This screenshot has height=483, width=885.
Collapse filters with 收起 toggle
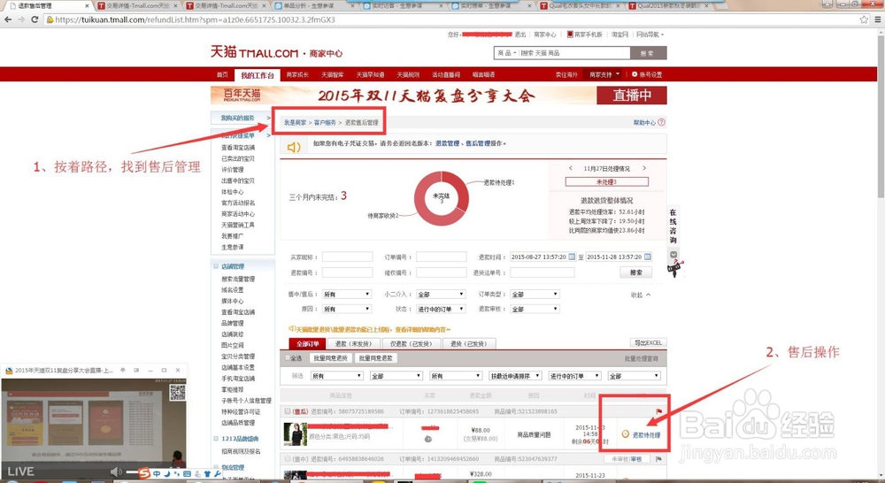tap(641, 295)
